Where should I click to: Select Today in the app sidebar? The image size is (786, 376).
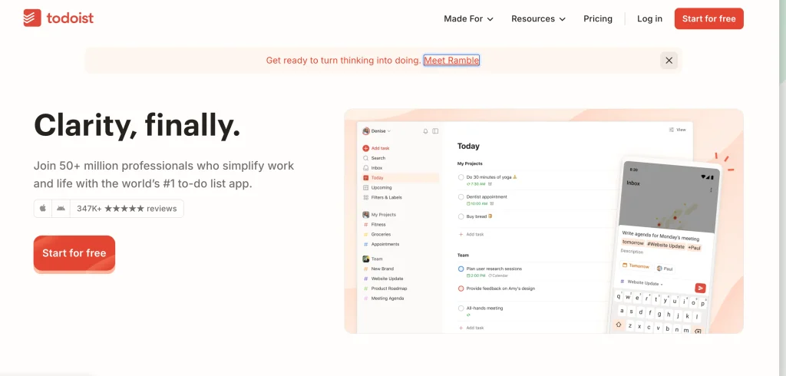[400, 178]
